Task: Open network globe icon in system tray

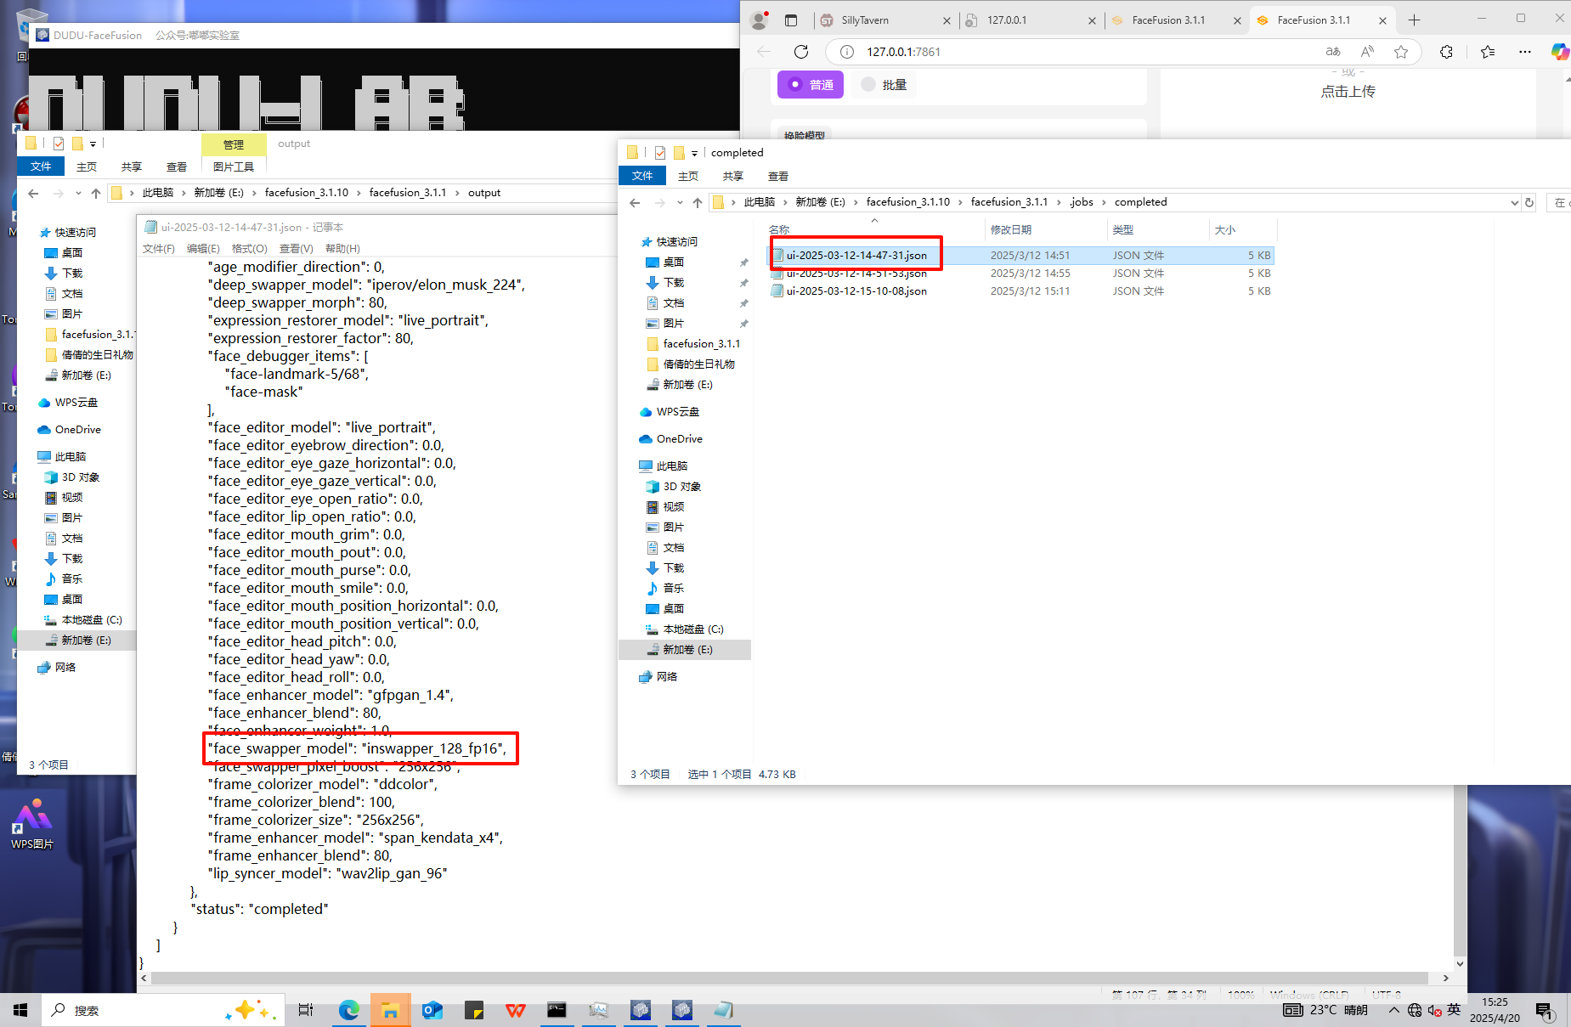Action: coord(1415,1010)
